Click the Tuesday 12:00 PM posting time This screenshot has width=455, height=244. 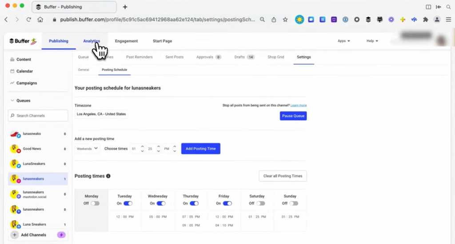125,217
